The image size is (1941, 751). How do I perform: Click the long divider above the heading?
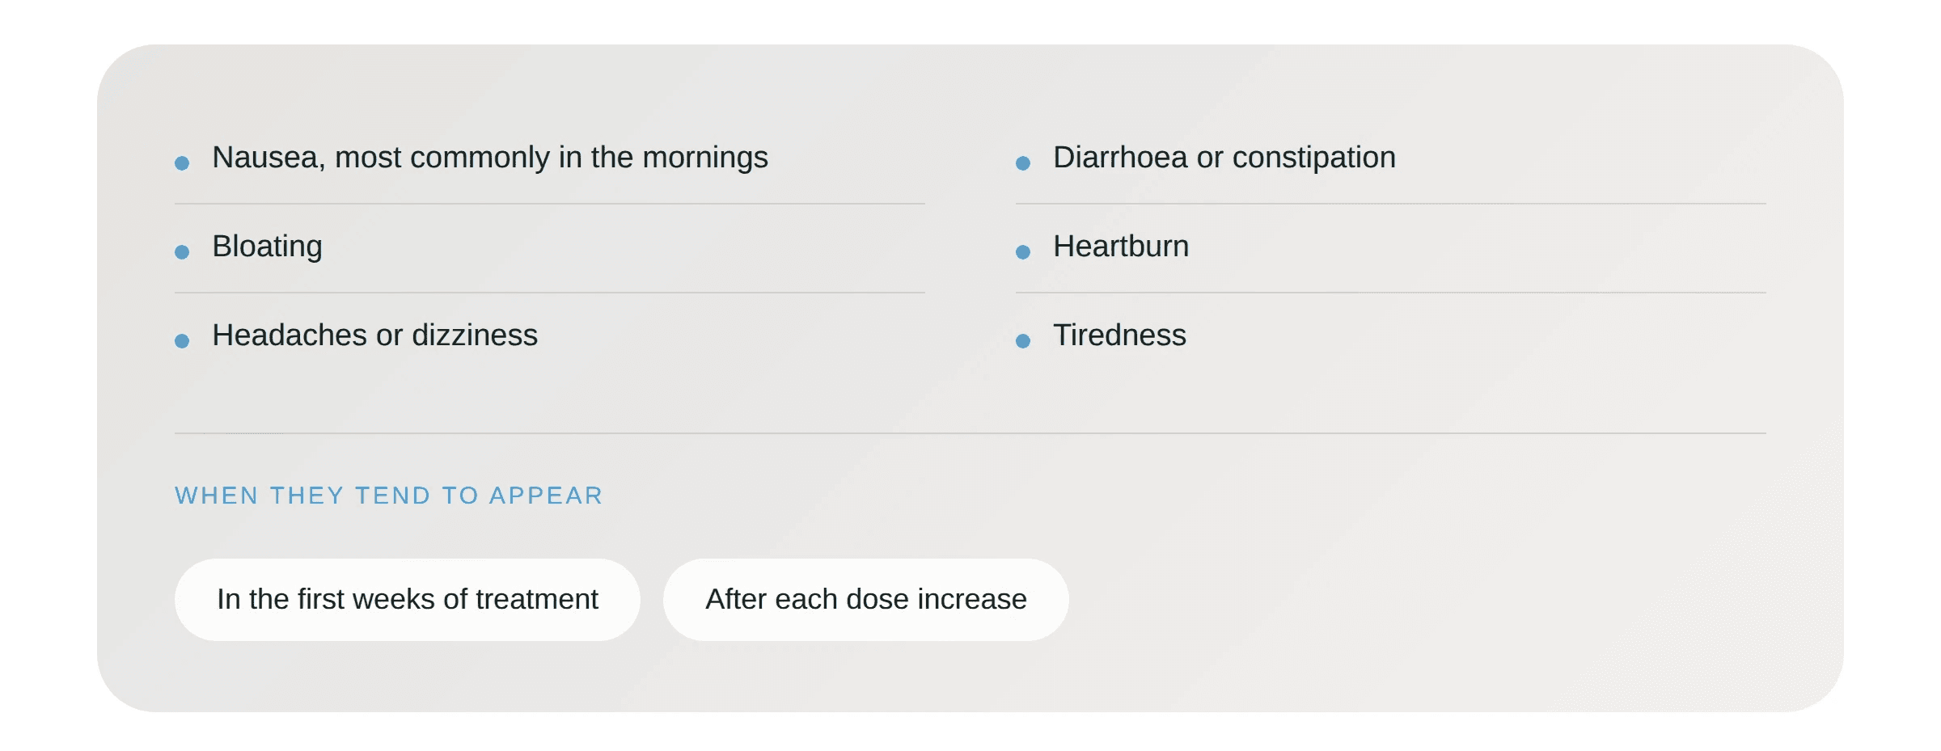pyautogui.click(x=970, y=433)
